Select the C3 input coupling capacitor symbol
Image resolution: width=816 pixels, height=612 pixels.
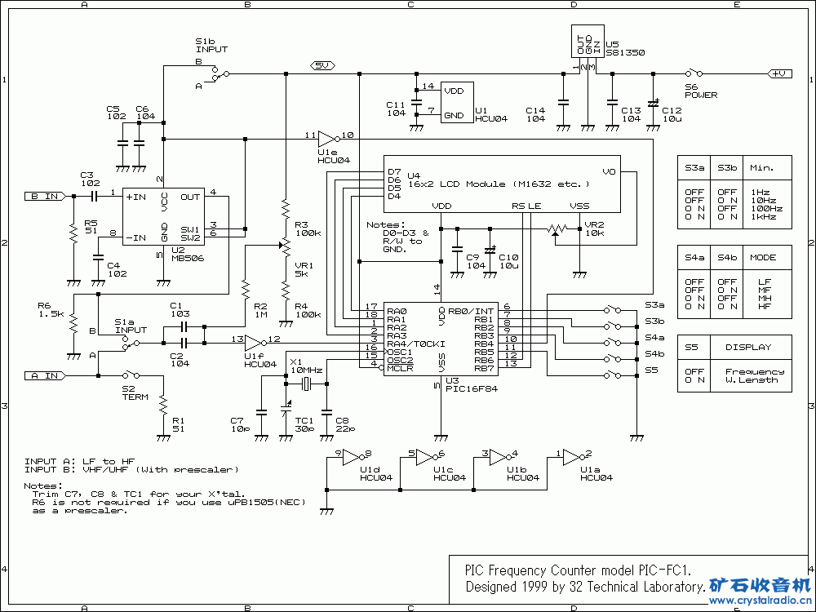pos(94,196)
